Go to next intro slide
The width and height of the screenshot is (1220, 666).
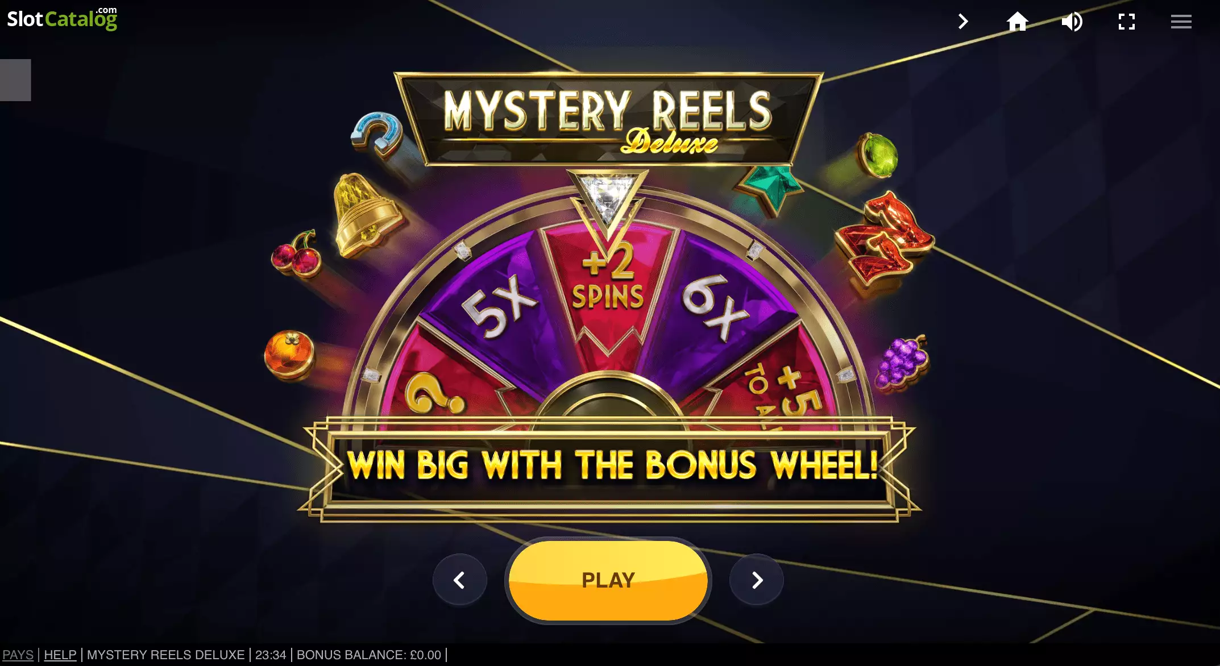(x=757, y=580)
